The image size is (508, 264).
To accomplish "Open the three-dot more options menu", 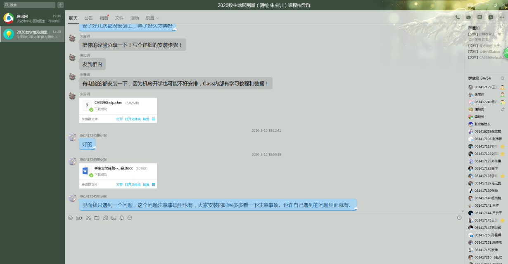I will click(502, 17).
